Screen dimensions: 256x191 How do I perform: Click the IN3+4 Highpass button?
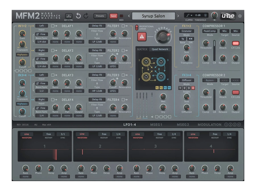tap(22, 104)
